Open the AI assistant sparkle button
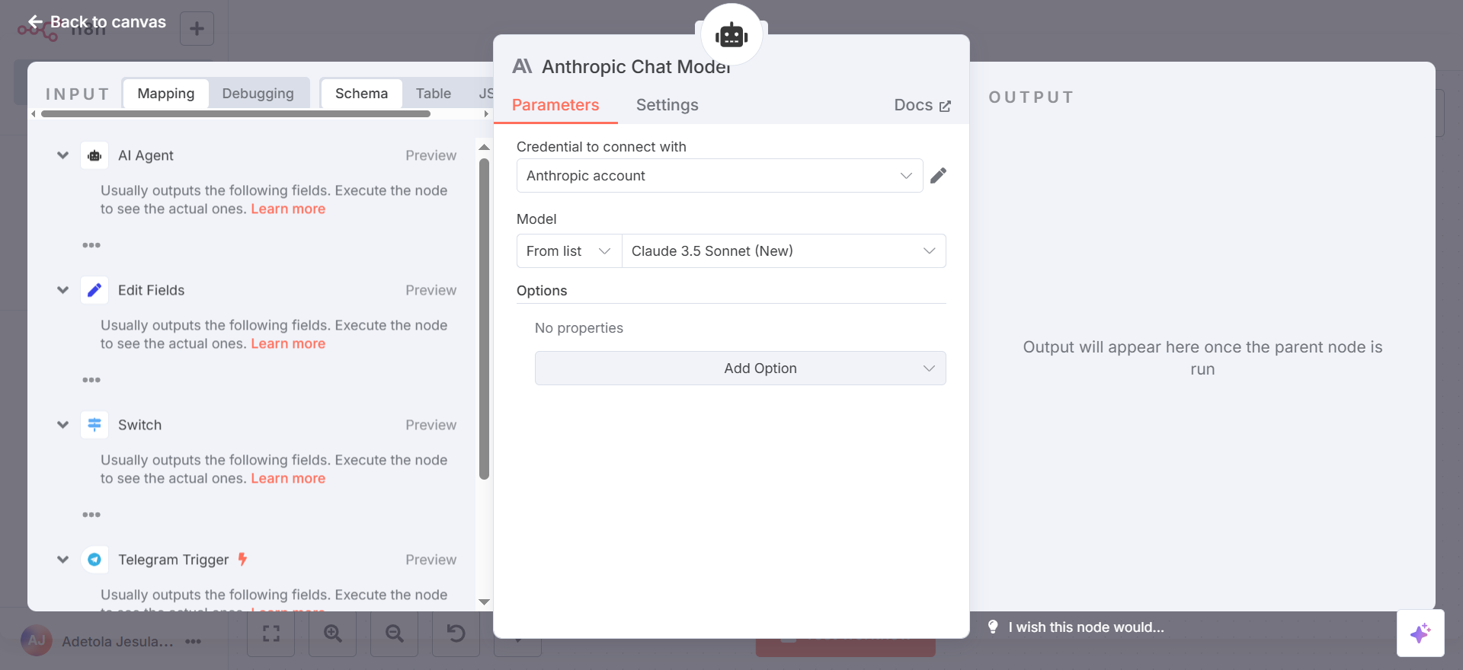Viewport: 1463px width, 670px height. pyautogui.click(x=1420, y=633)
